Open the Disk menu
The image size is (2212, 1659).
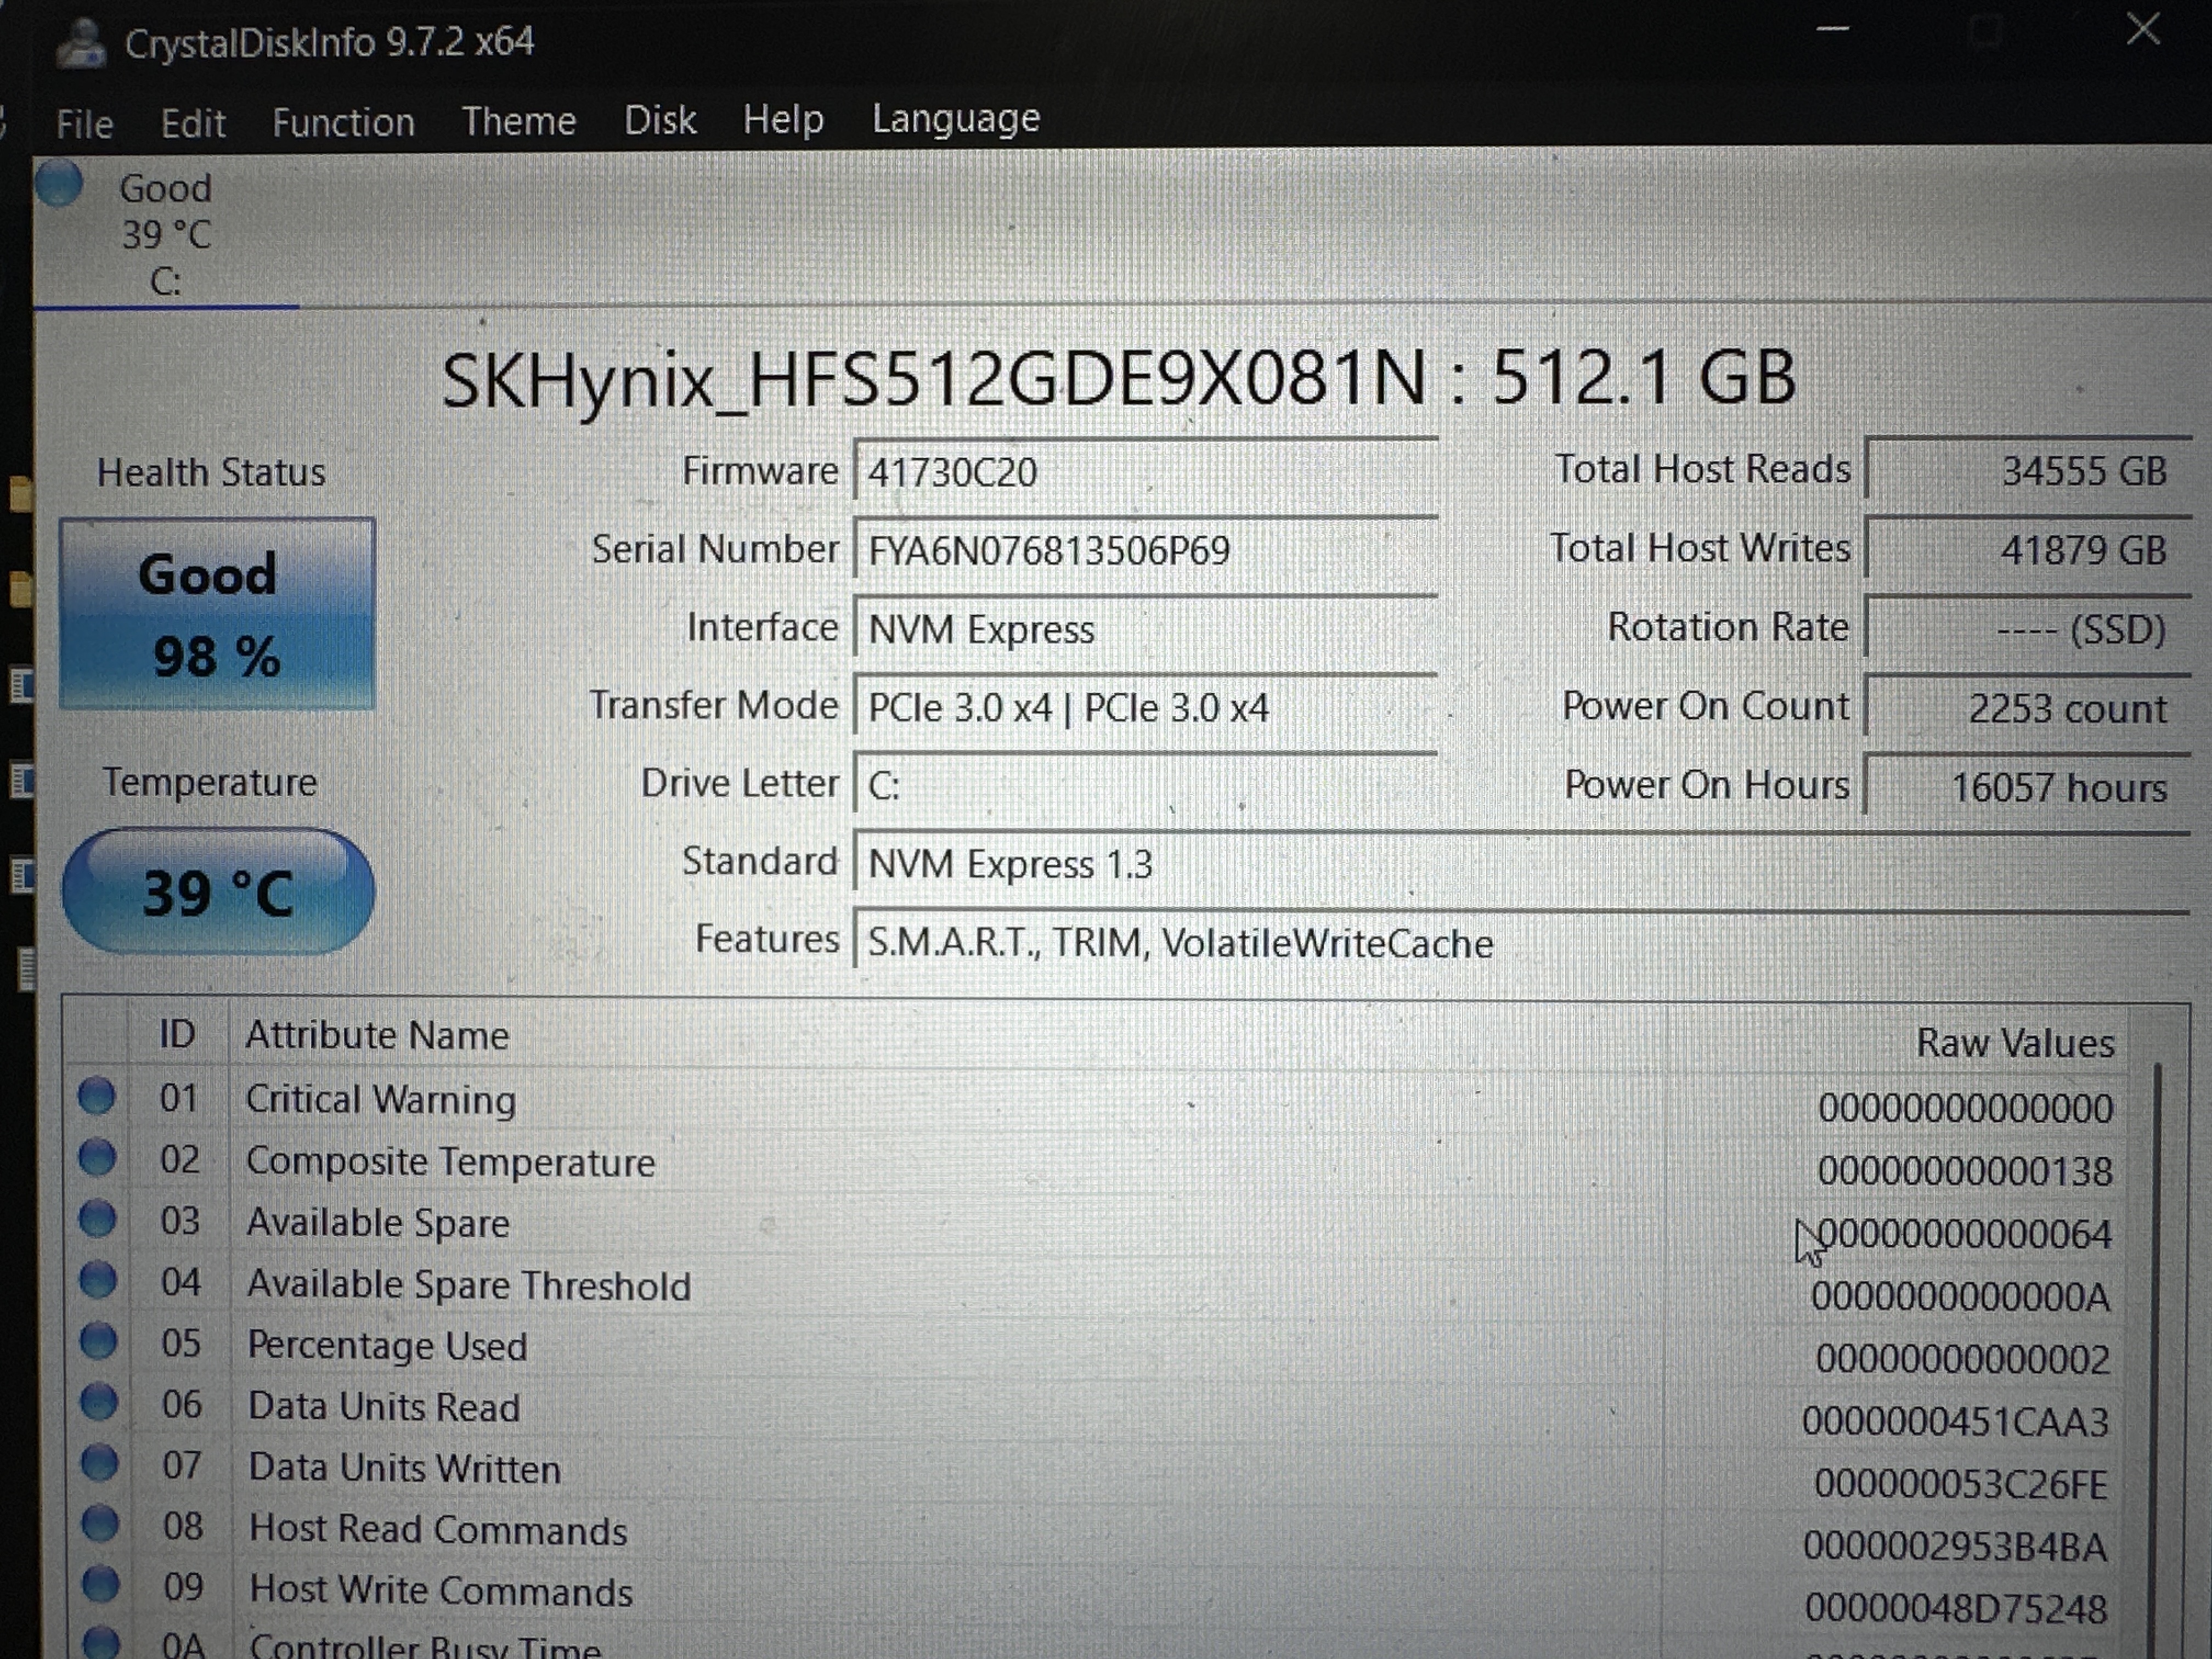coord(660,120)
